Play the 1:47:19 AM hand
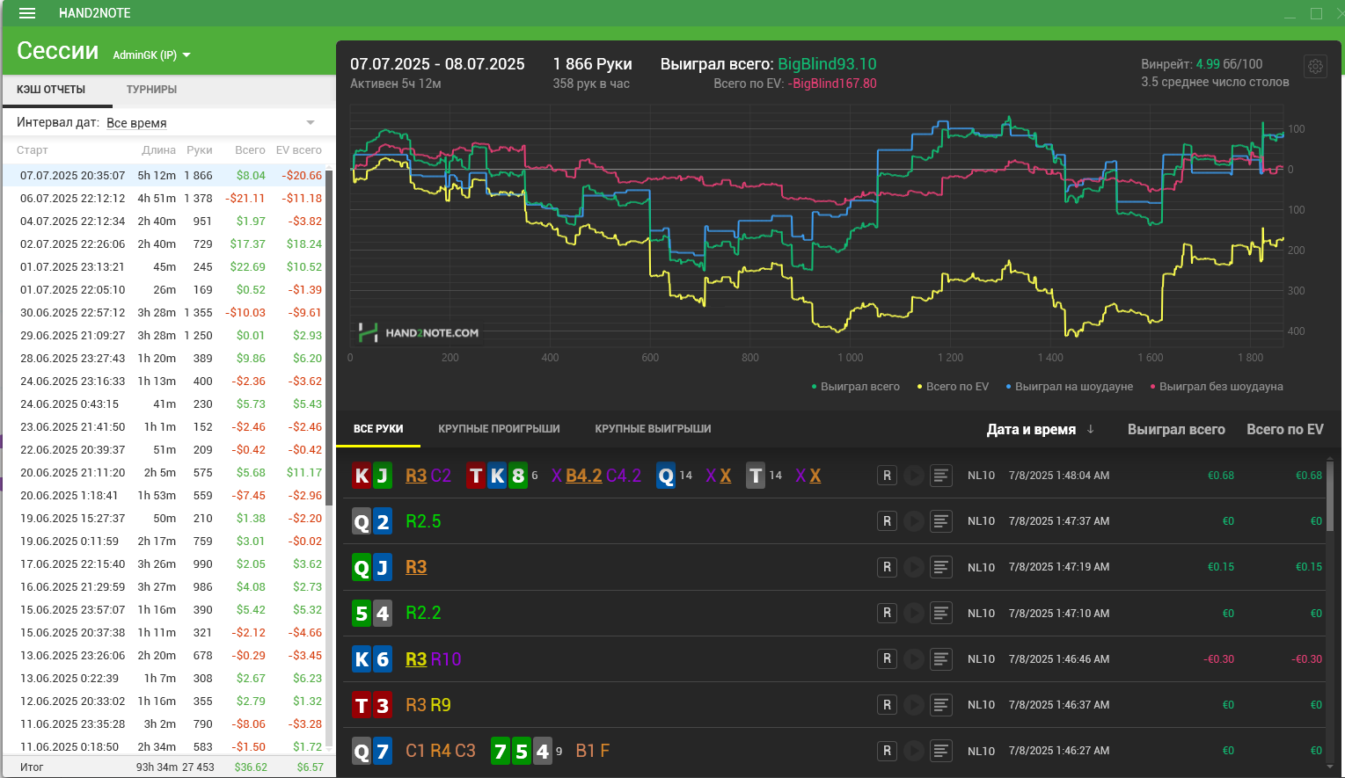Screen dimensions: 1345x778 914,567
